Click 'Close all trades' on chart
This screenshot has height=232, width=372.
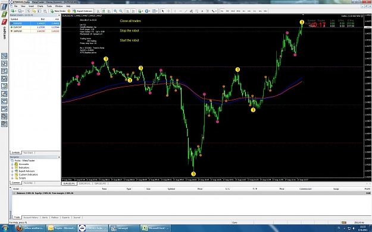click(x=130, y=21)
